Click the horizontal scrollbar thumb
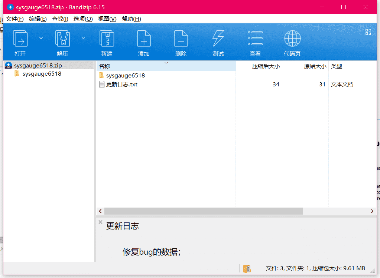The image size is (380, 278). (204, 211)
